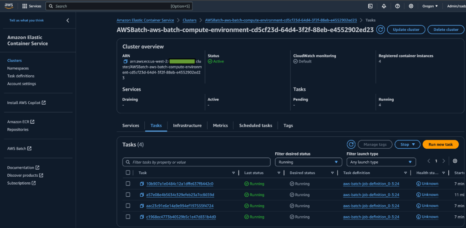Open the Admin account menu
The image size is (466, 228).
(456, 6)
